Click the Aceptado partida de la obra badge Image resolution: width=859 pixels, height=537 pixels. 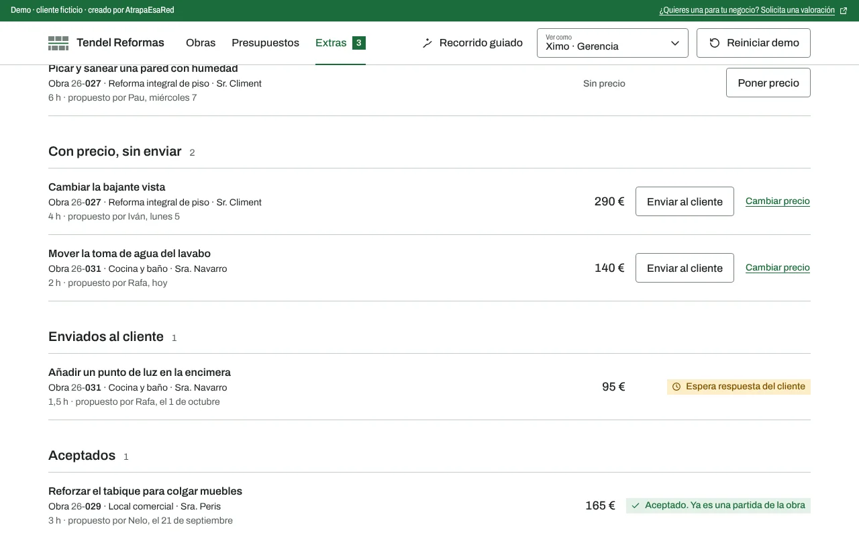[718, 505]
